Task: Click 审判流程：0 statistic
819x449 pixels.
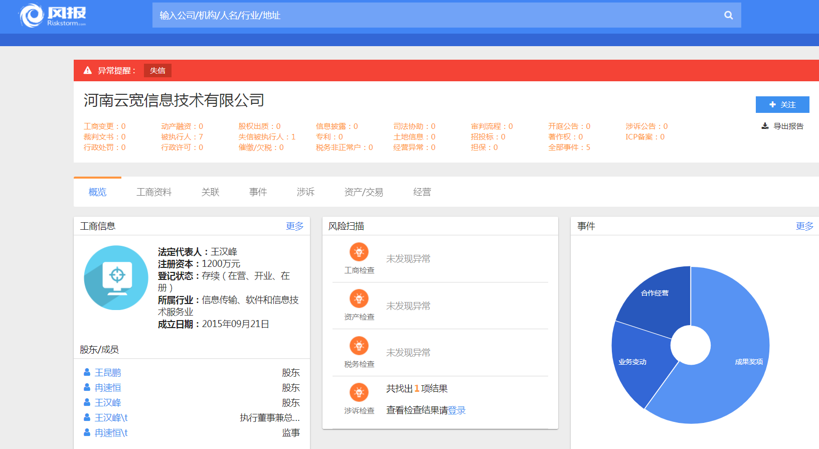Action: [x=492, y=126]
